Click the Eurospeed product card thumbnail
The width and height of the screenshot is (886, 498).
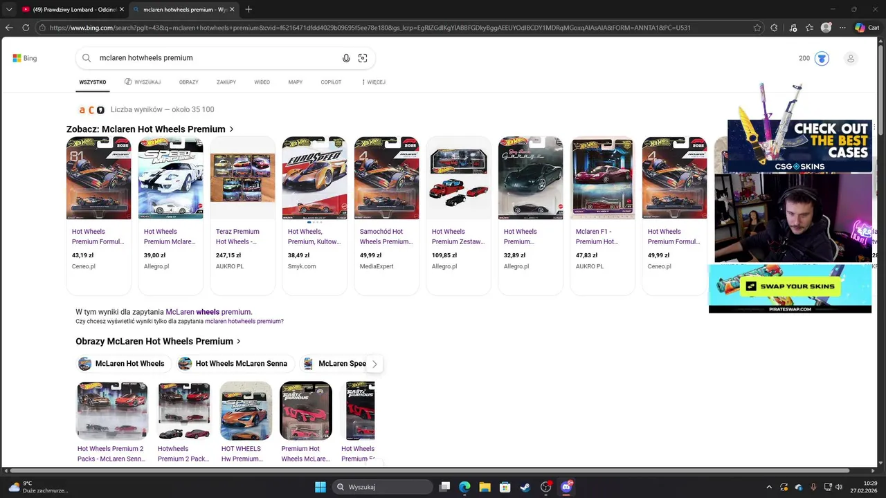point(314,178)
